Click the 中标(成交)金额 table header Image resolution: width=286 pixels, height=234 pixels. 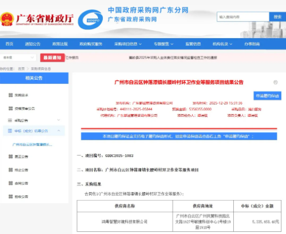257,206
